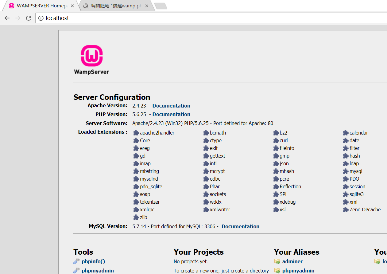The height and width of the screenshot is (274, 387).
Task: Click the session extension name
Action: [357, 186]
